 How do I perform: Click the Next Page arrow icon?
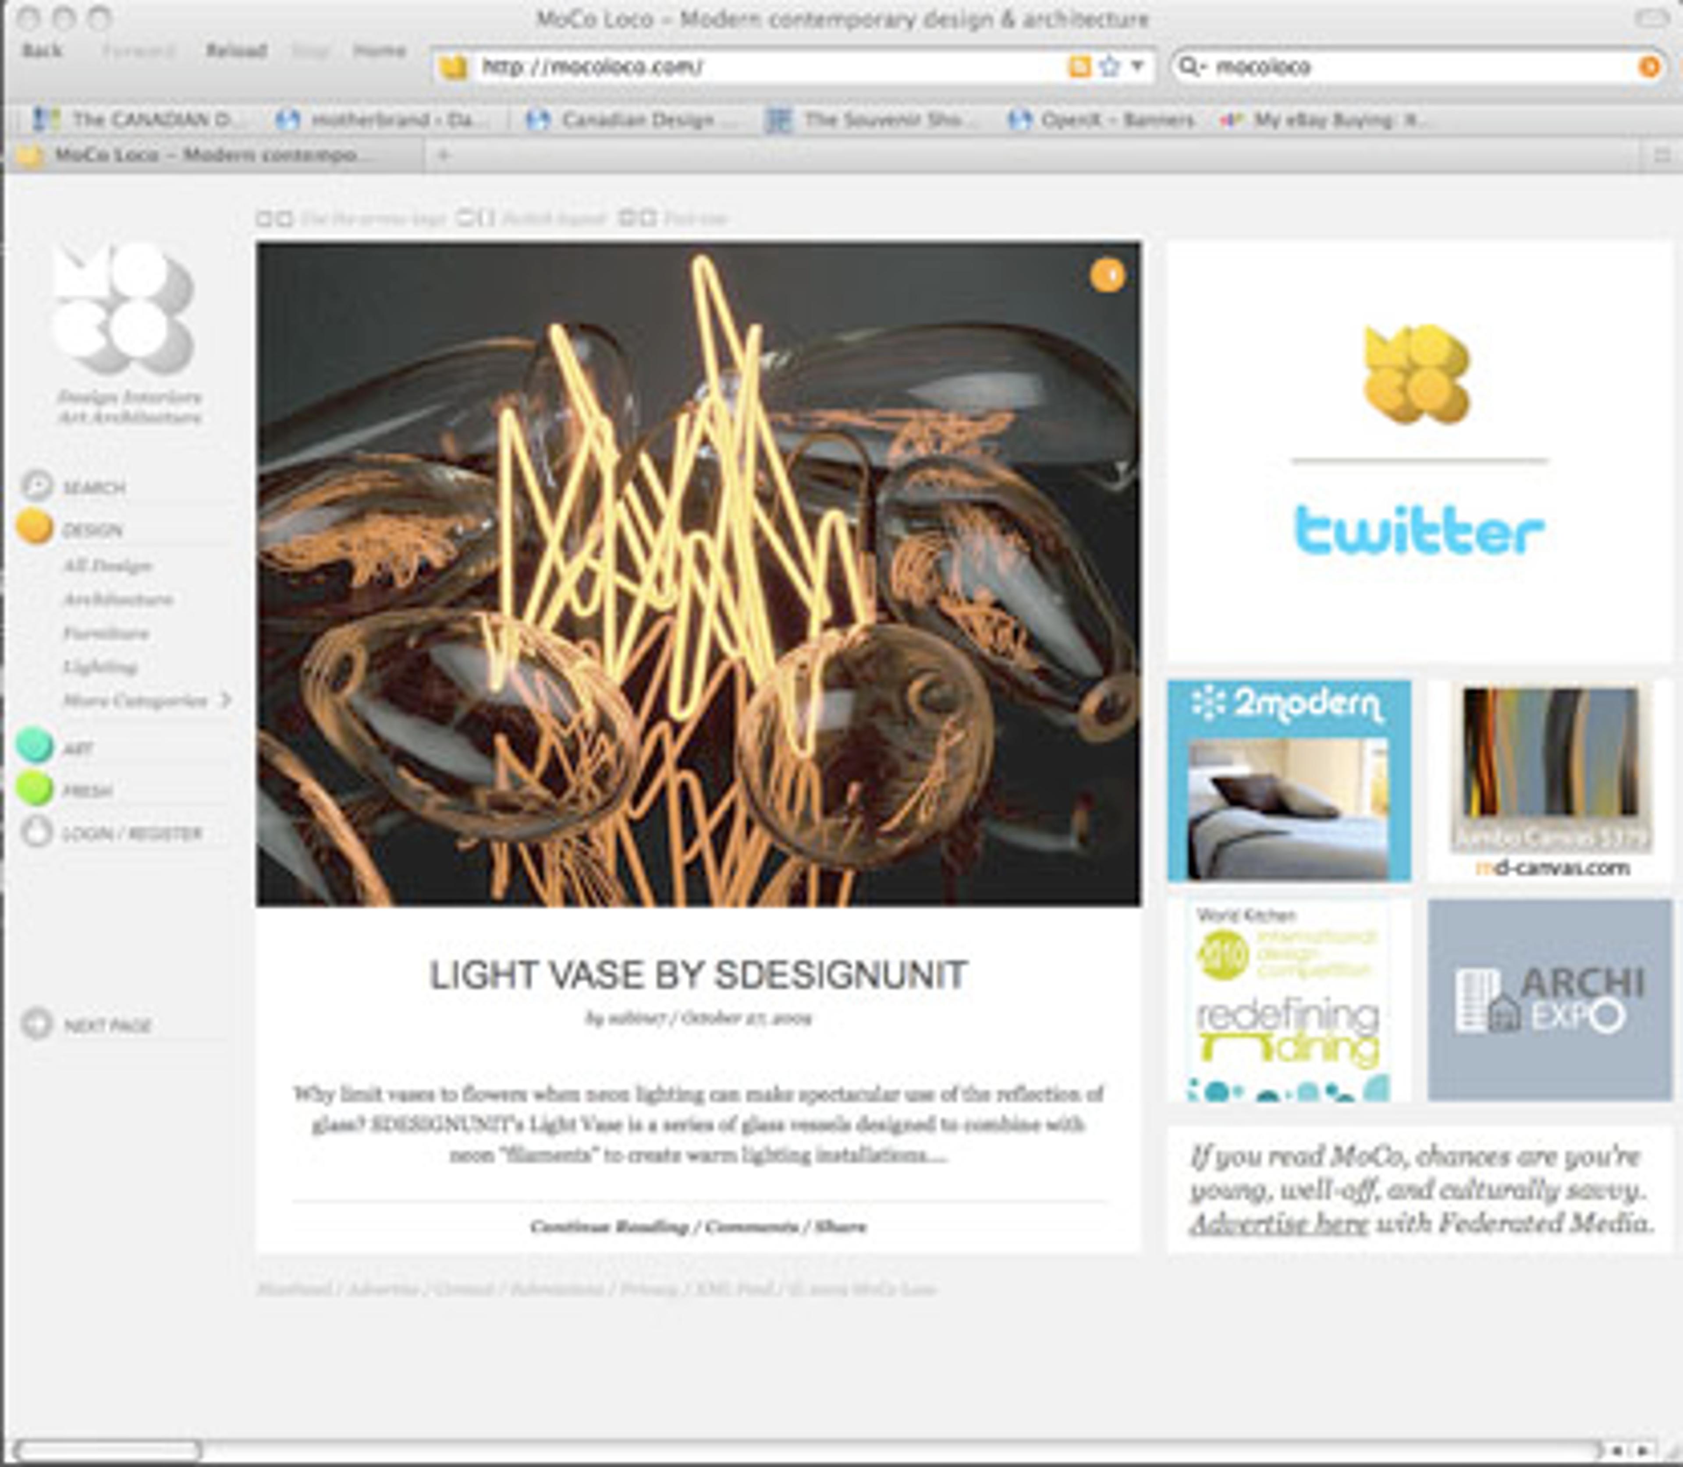[36, 1023]
